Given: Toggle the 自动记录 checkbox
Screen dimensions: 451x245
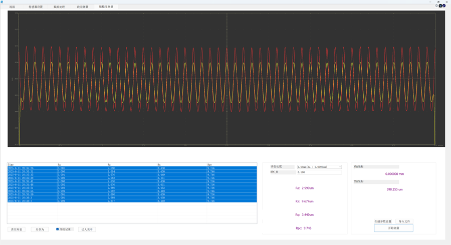Looking at the screenshot, I should coord(58,229).
